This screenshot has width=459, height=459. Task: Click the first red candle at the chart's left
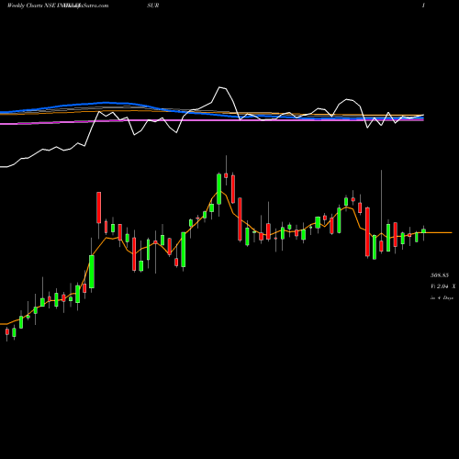click(x=7, y=331)
